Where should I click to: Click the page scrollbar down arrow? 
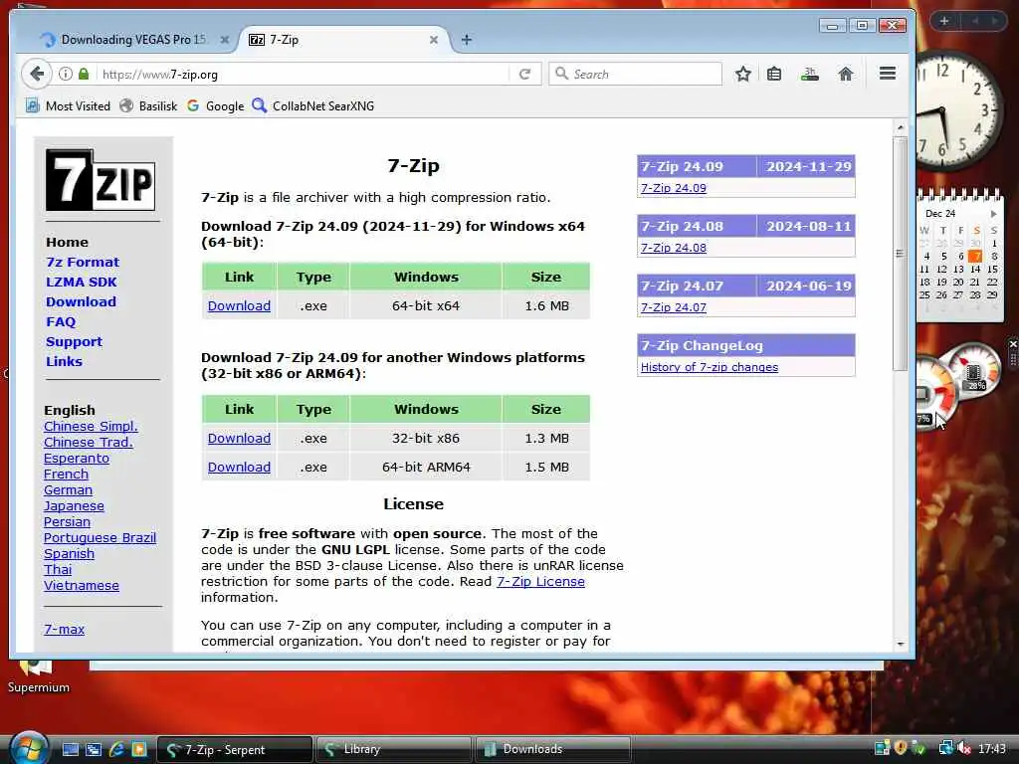coord(900,644)
